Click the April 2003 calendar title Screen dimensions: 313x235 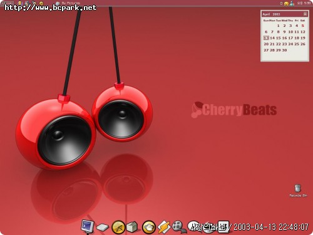pos(271,14)
